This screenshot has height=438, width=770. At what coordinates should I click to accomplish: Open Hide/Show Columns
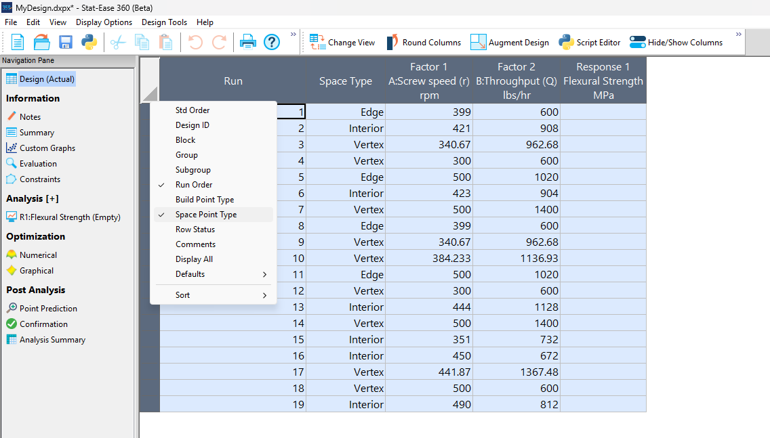(678, 41)
